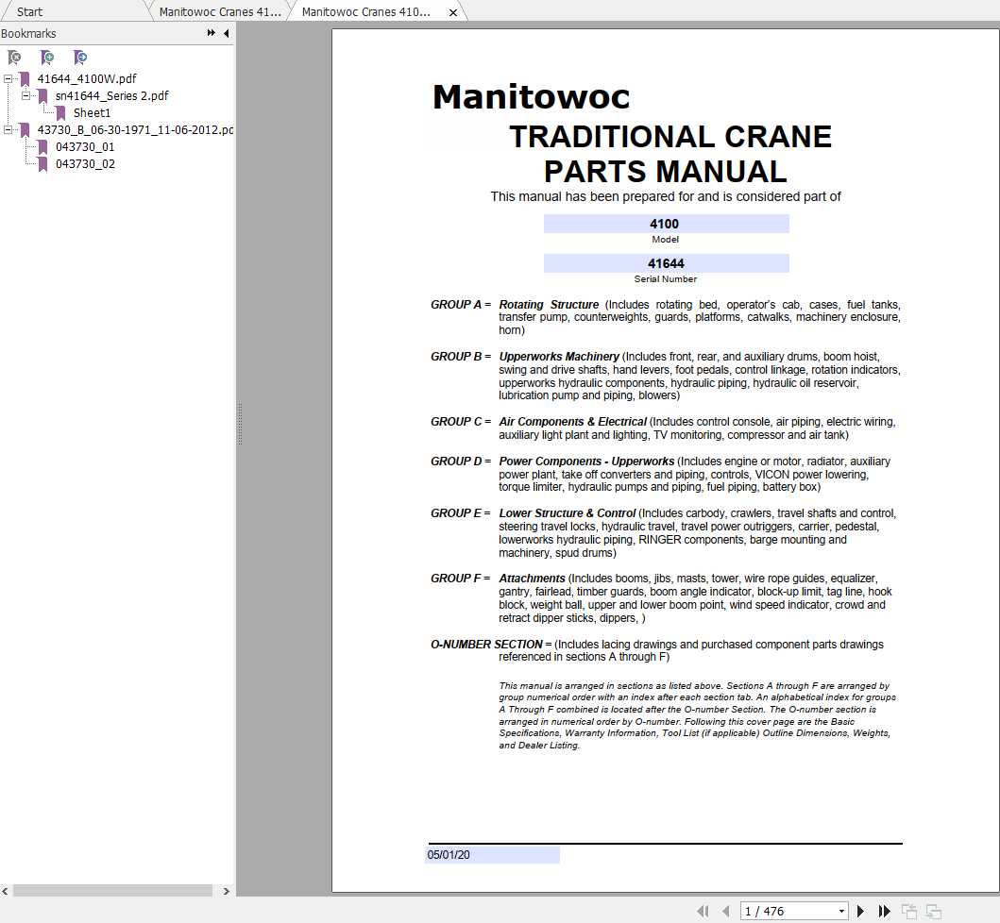Click the 05/01/20 date field
This screenshot has height=923, width=1000.
[492, 854]
